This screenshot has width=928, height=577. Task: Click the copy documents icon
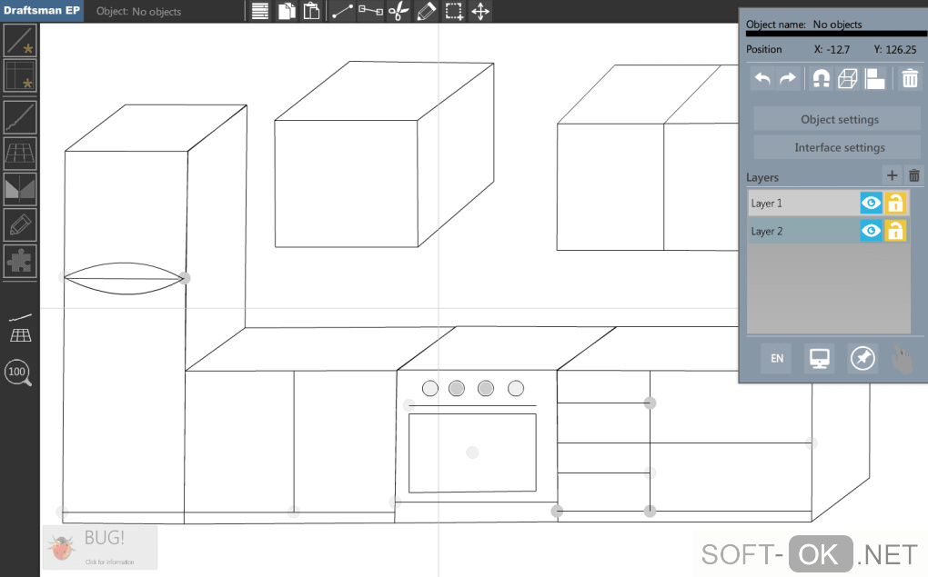(x=287, y=11)
